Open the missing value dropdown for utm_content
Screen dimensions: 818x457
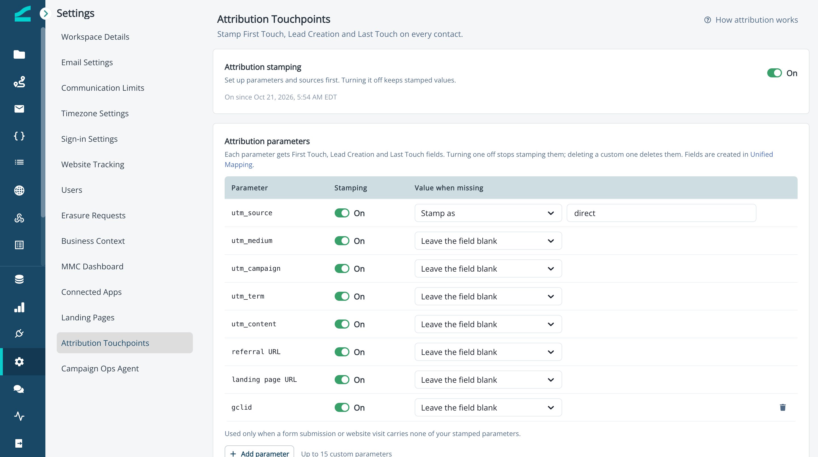pos(488,324)
